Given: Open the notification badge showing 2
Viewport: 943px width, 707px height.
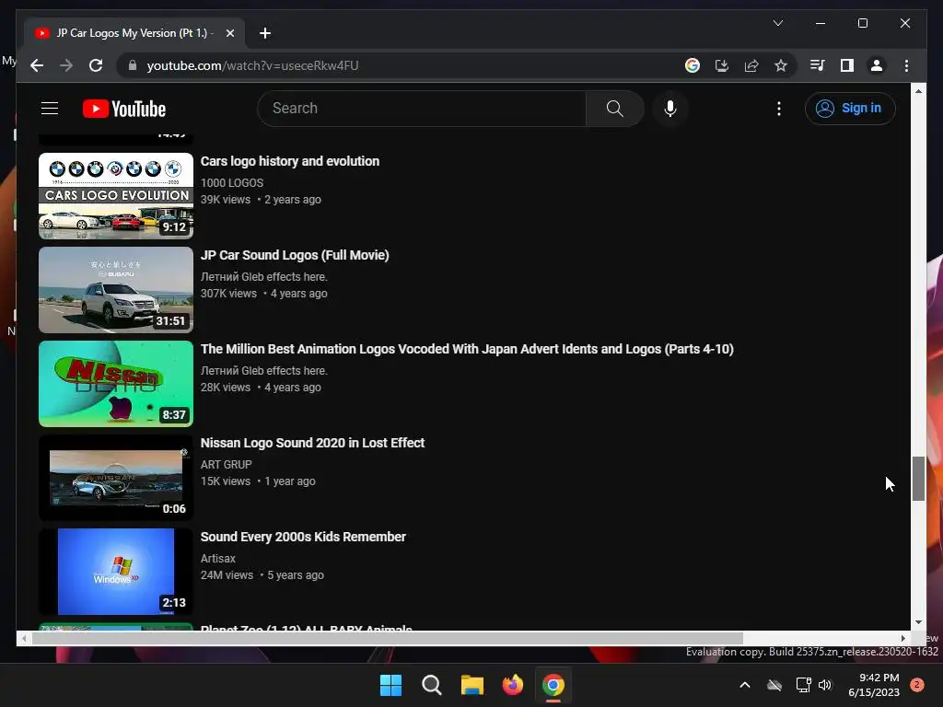Looking at the screenshot, I should (917, 685).
